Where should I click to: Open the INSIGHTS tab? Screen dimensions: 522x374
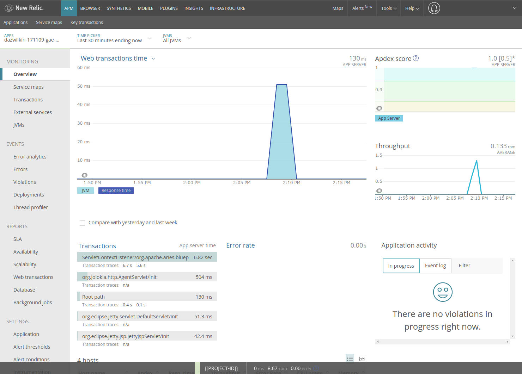pos(194,8)
